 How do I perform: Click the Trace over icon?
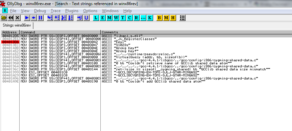pos(70,18)
